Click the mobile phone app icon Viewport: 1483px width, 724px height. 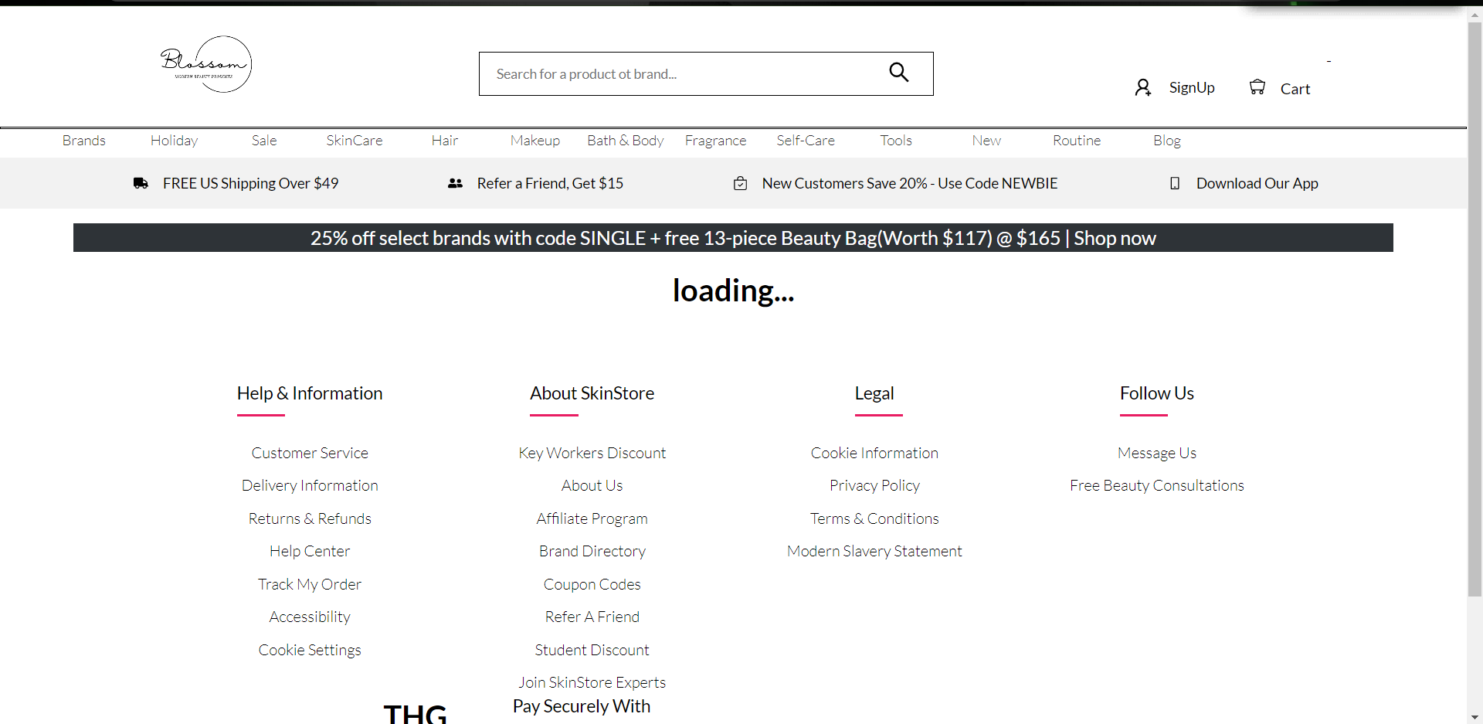(1174, 183)
